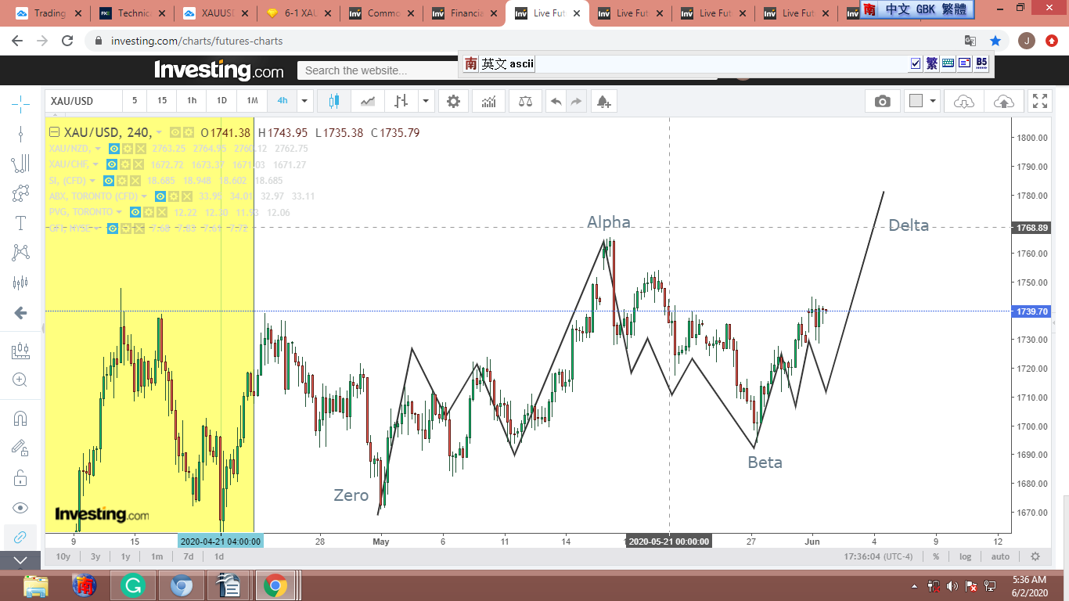The height and width of the screenshot is (601, 1069).
Task: Open the XABCD patterns tool
Action: point(20,253)
